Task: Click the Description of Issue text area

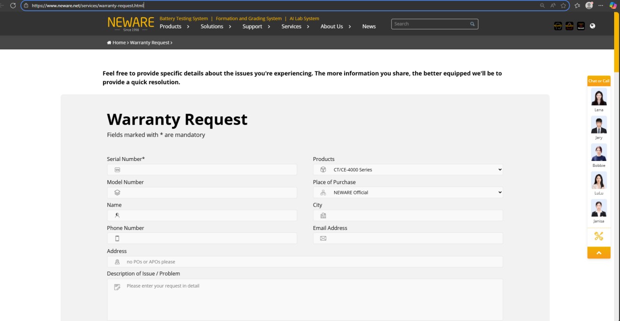Action: point(305,299)
